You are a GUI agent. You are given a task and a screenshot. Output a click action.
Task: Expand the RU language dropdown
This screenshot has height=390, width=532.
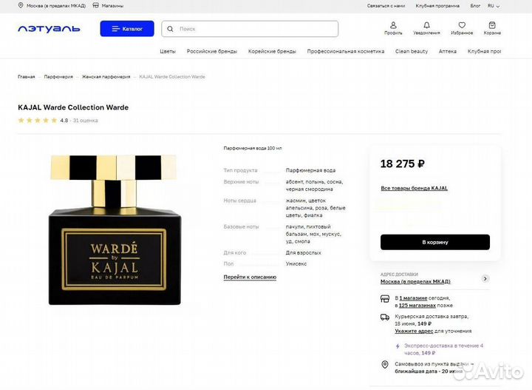click(x=494, y=6)
